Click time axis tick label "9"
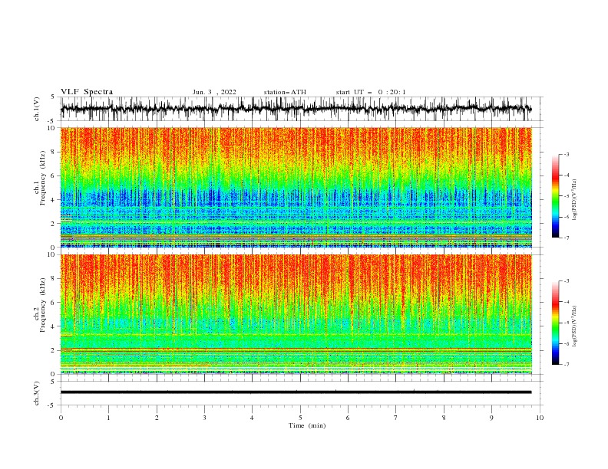Screen dimensions: 608x469 [491, 418]
